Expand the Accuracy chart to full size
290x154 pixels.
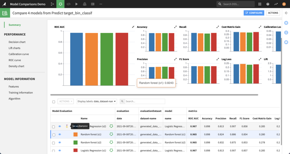175,27
